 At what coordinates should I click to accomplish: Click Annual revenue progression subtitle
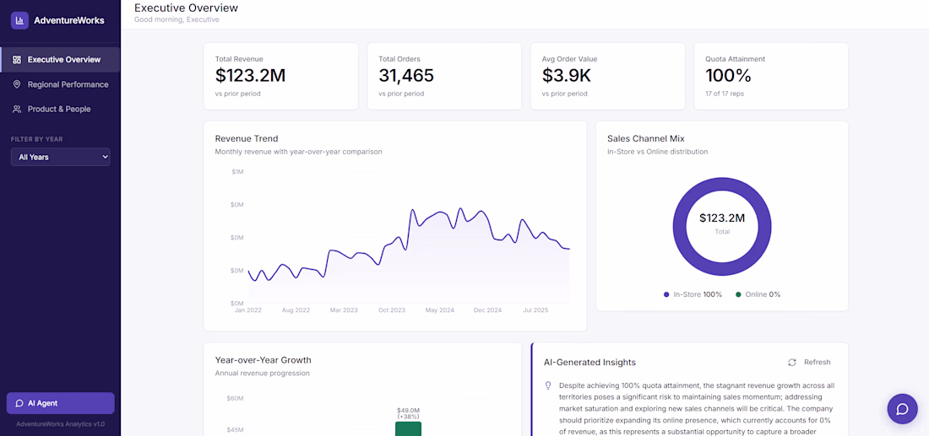point(263,374)
